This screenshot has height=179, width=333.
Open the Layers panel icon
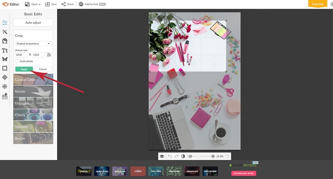tap(162, 157)
